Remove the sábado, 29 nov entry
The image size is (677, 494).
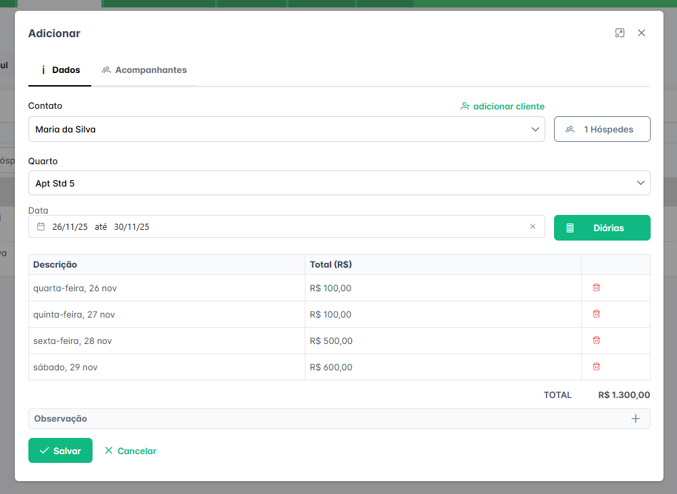596,367
